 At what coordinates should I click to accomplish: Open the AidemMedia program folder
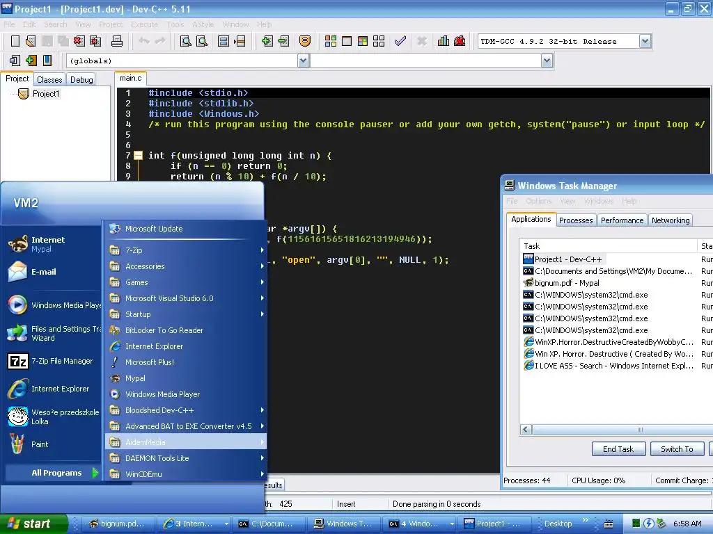185,442
